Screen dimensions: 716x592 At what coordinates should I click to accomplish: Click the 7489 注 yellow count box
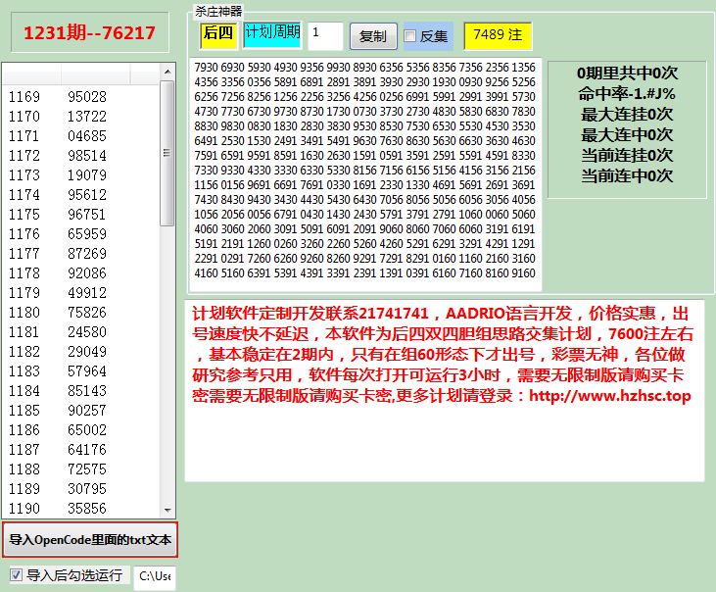point(498,35)
